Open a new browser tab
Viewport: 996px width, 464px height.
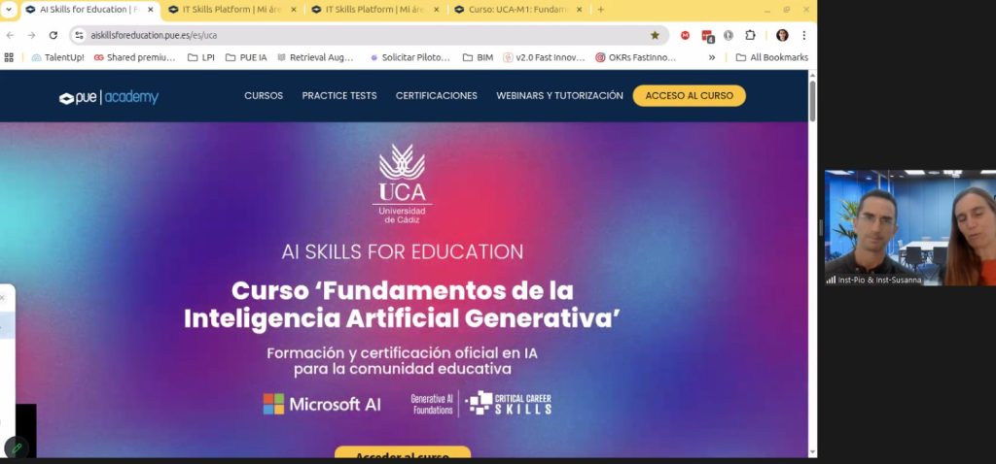click(600, 10)
